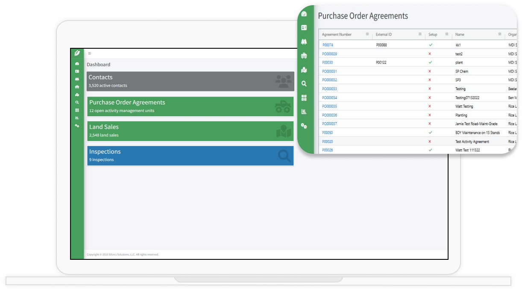Open agreement link P00030

coord(327,62)
